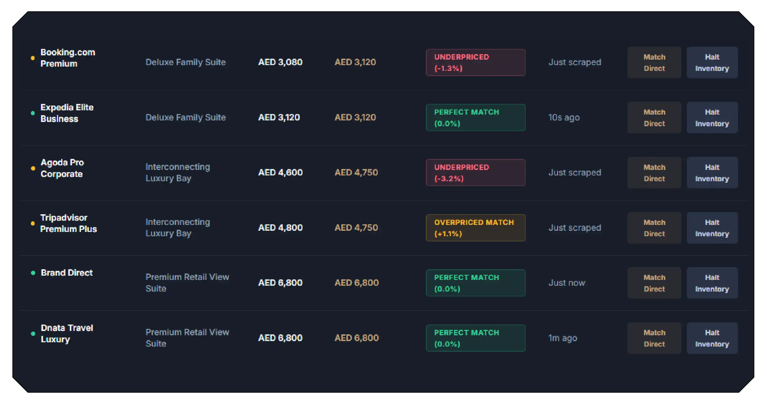Click tan AED 4,750 direct rate in Tripadvisor row

[356, 228]
